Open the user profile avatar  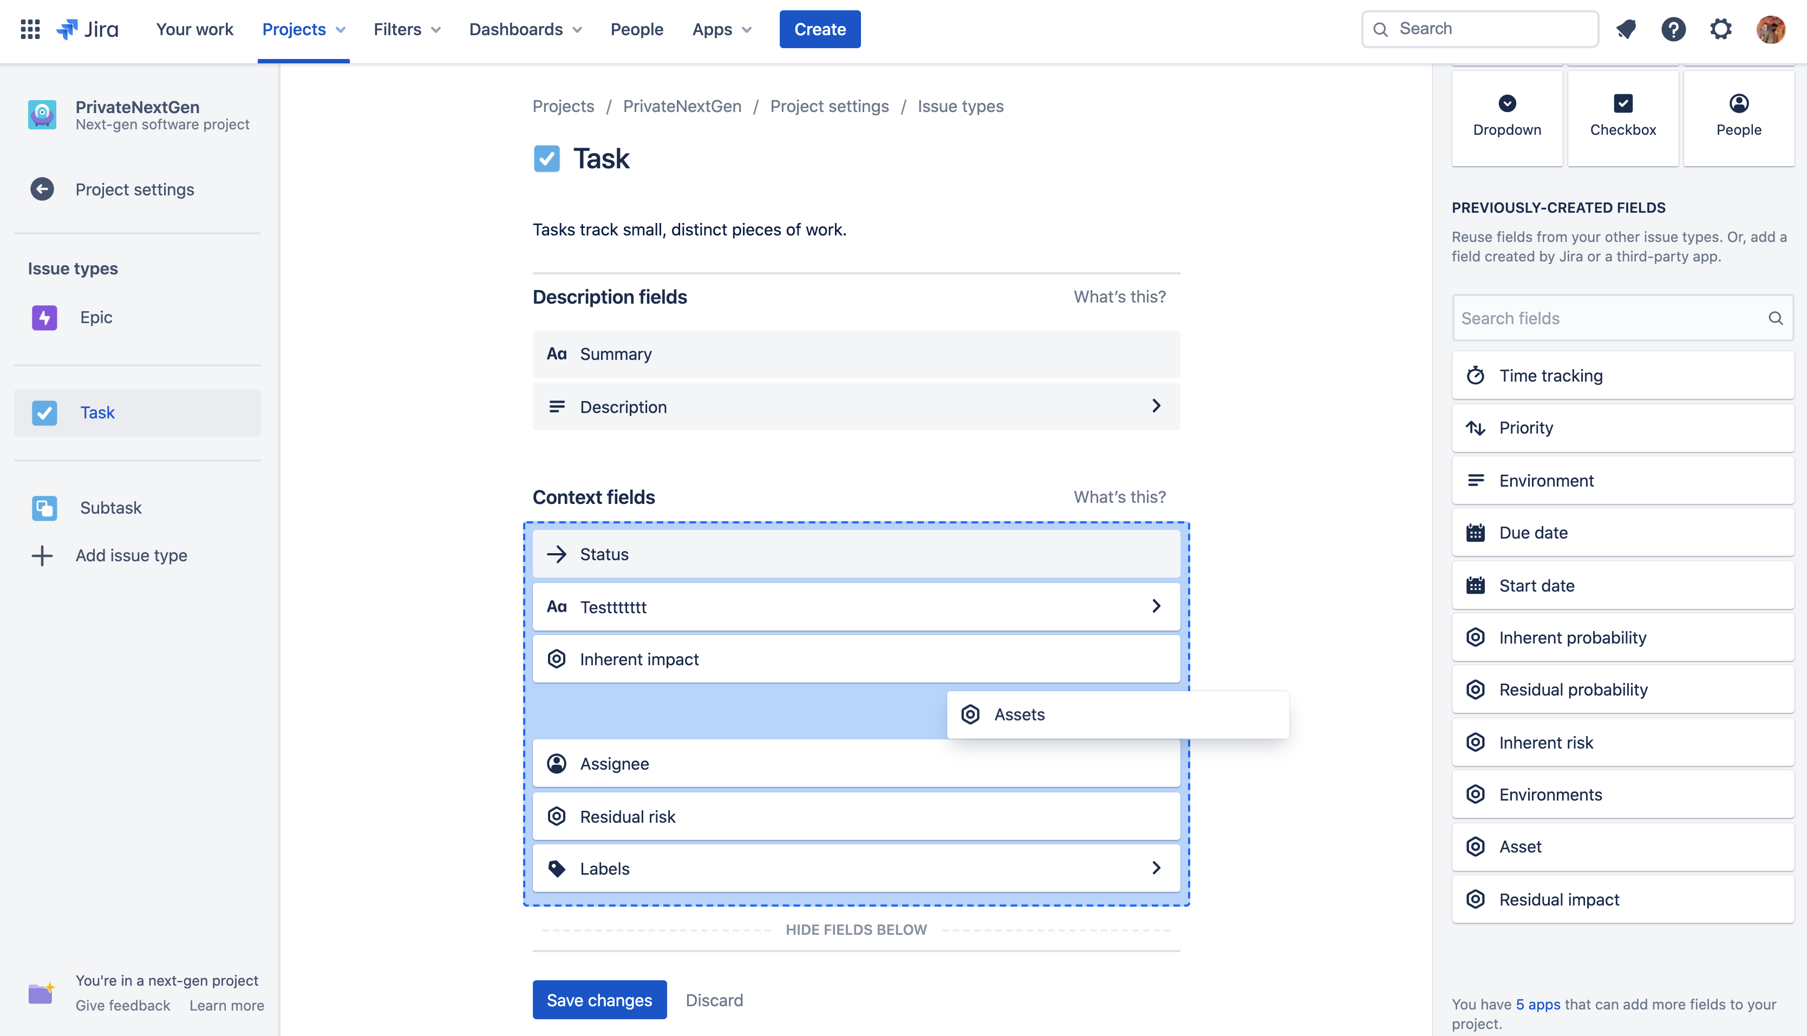[1771, 29]
